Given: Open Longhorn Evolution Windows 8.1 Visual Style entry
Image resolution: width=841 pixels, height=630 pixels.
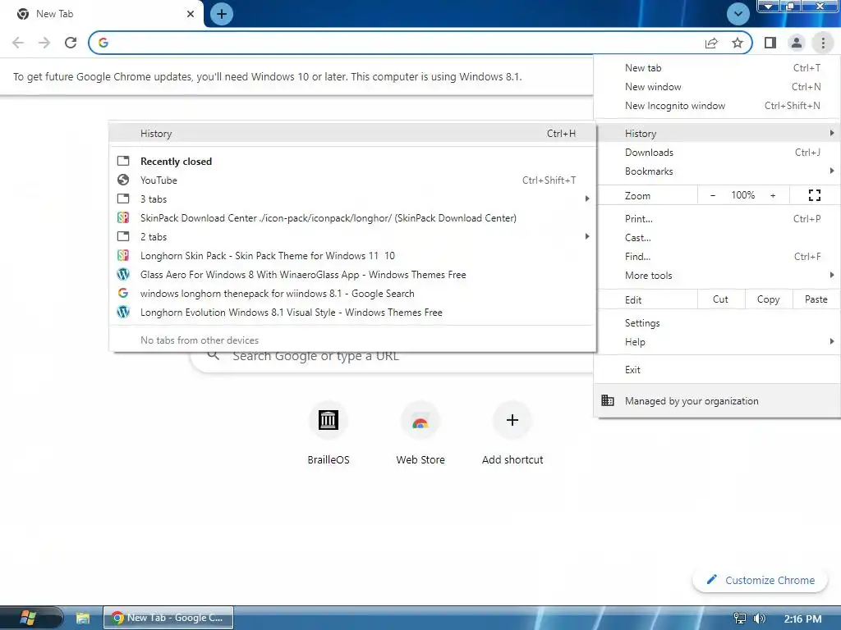Looking at the screenshot, I should click(352, 313).
